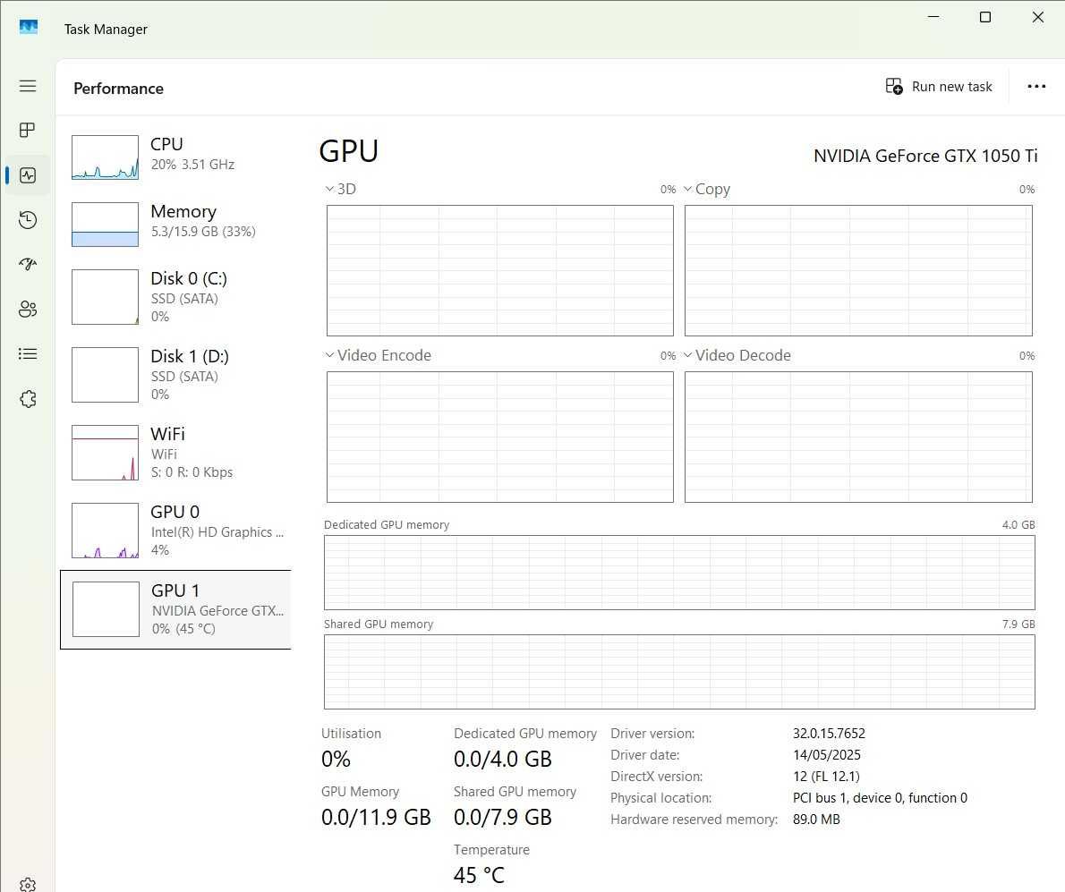The image size is (1065, 892).
Task: Close the Task Manager window
Action: 1038,17
